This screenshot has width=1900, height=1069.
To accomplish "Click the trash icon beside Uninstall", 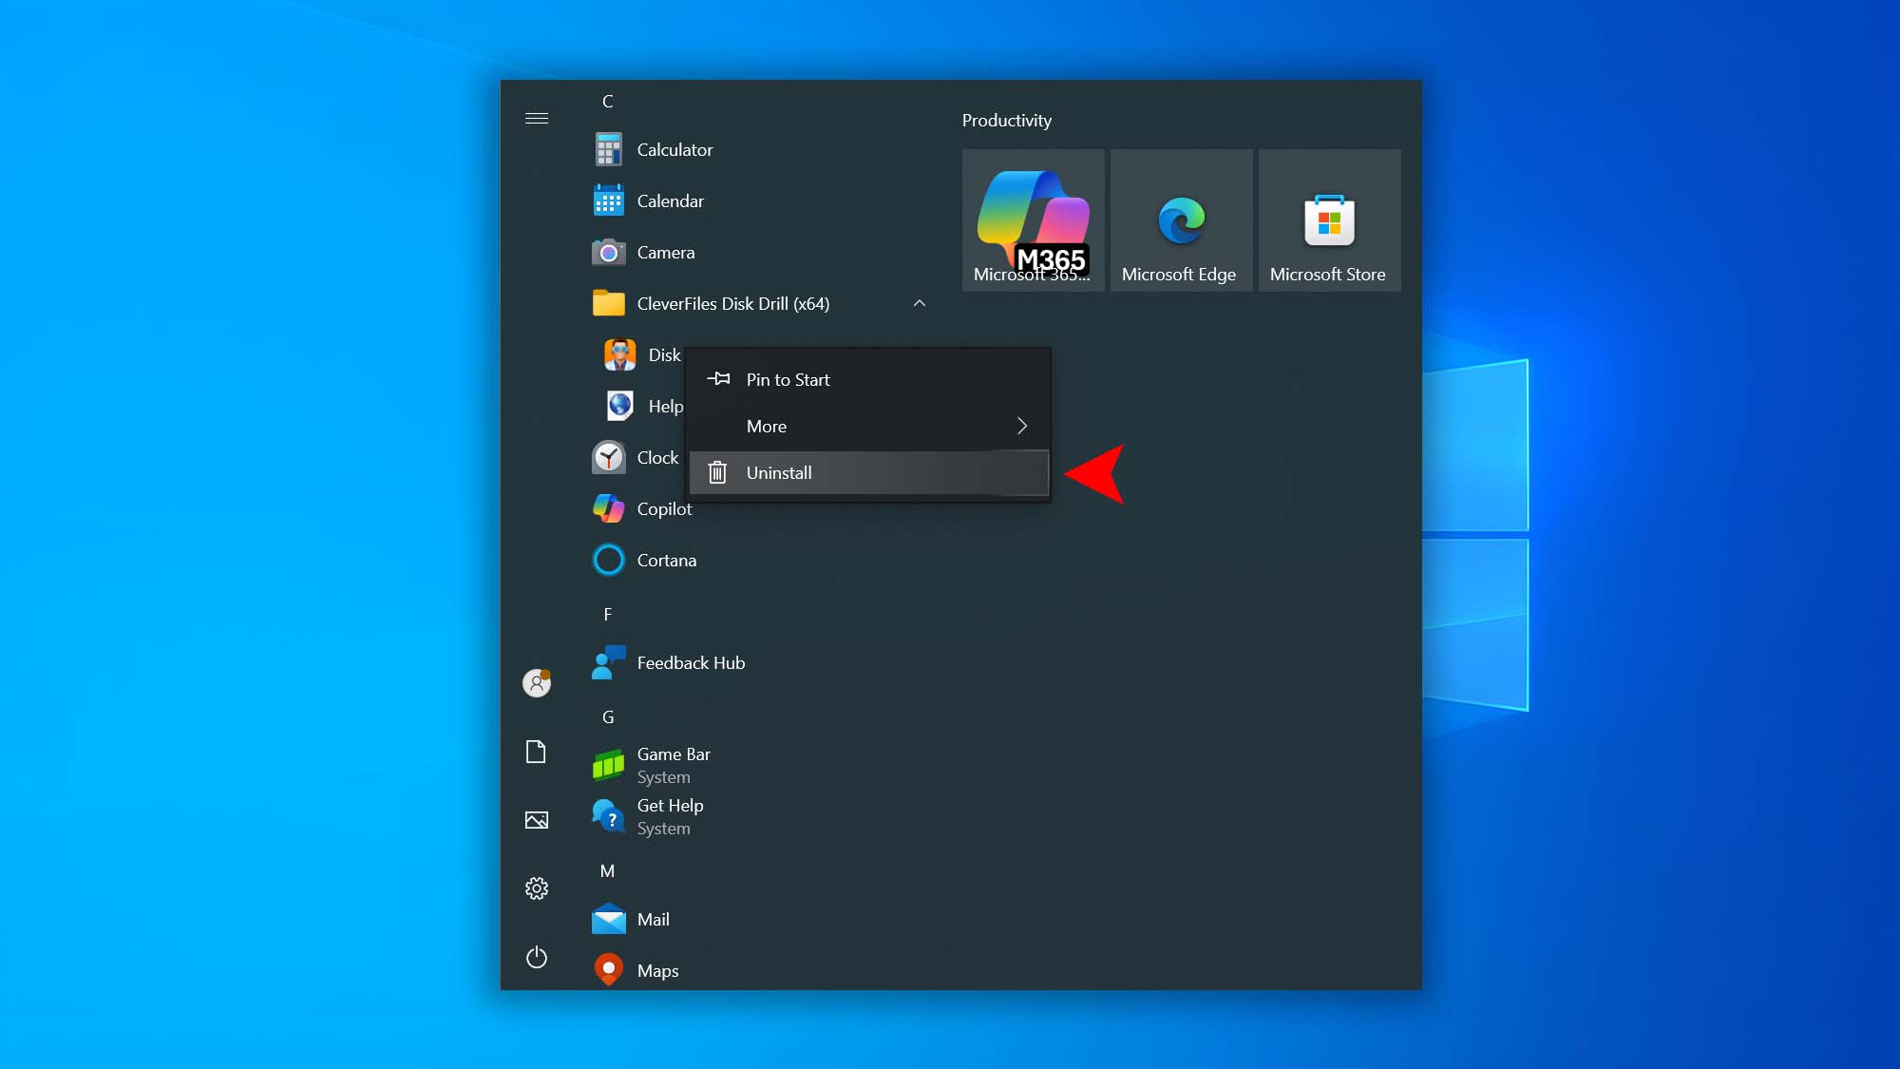I will 717,472.
